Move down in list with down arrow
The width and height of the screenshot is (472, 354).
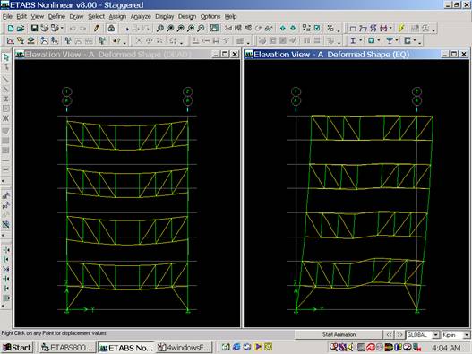tap(293, 29)
